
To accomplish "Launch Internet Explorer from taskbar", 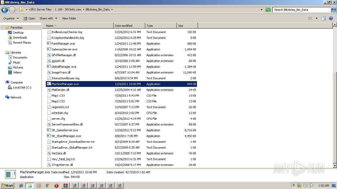I will pos(21,186).
